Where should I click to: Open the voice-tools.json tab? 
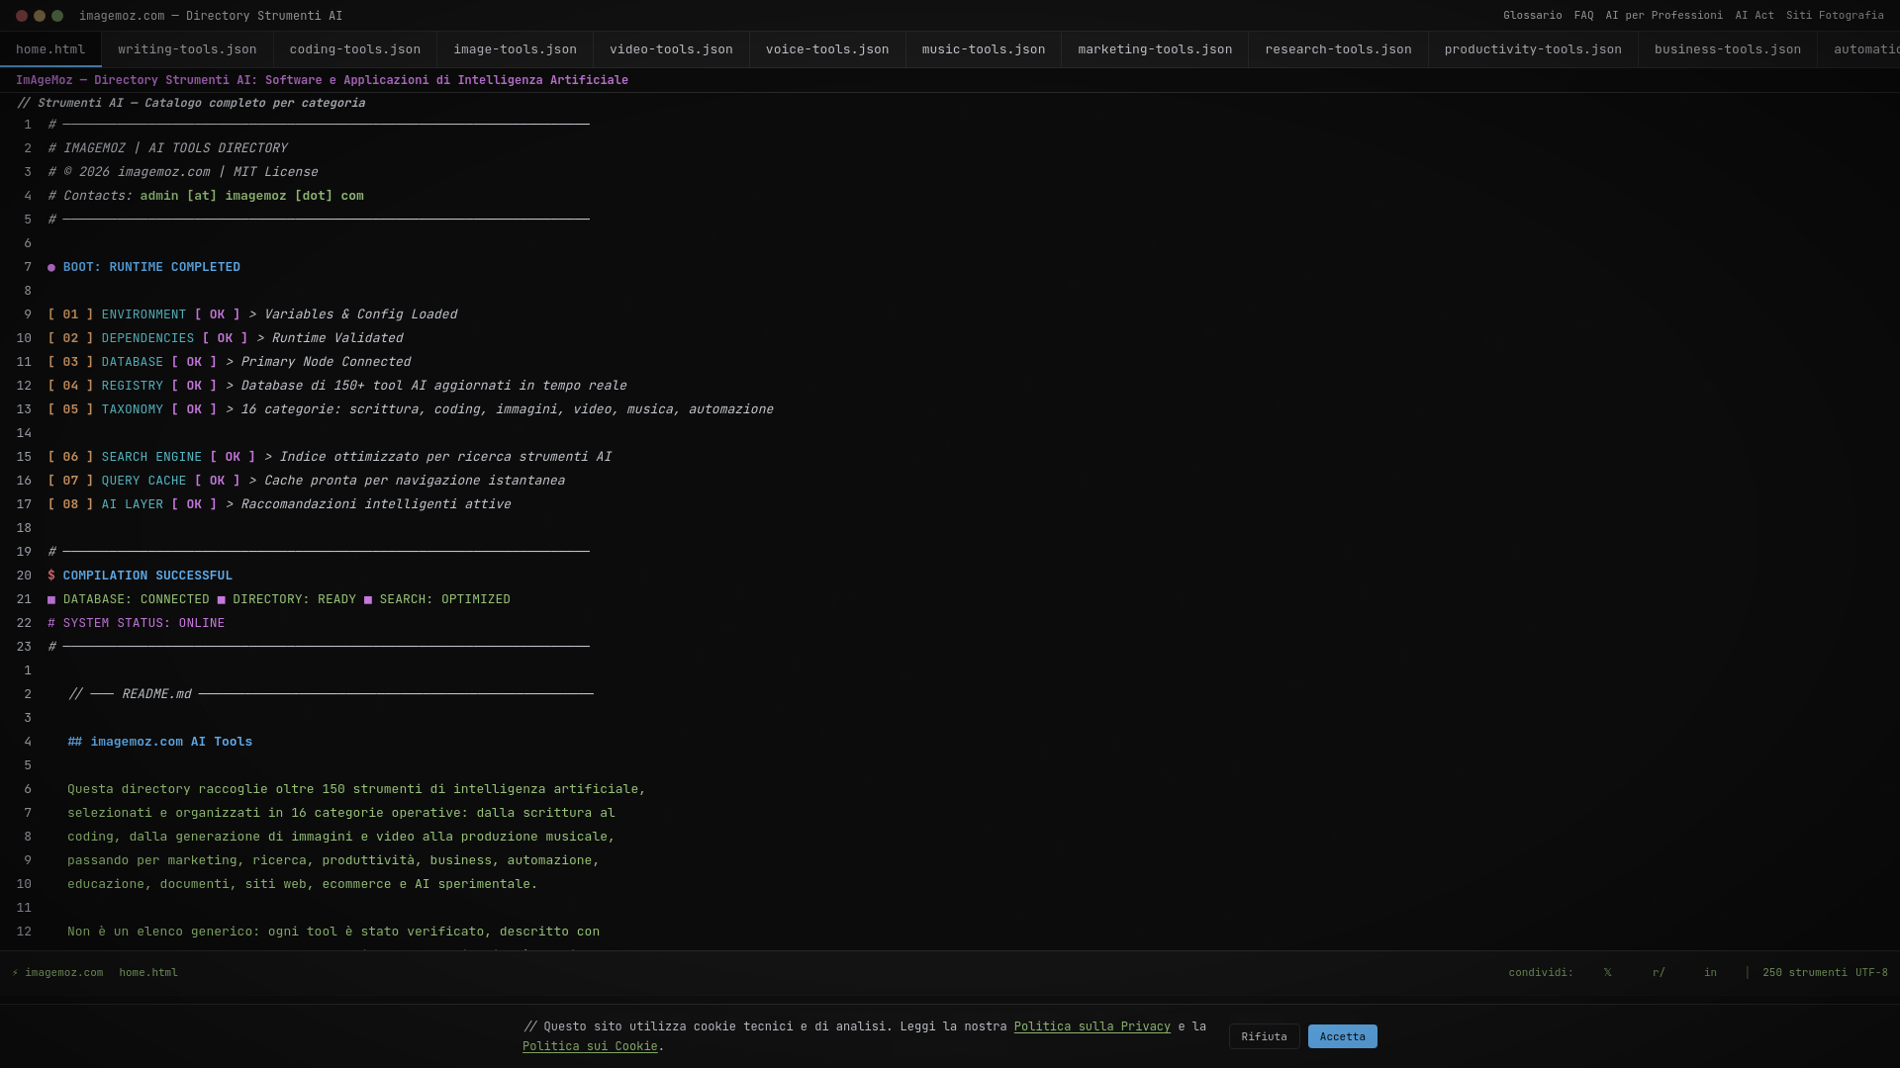[x=827, y=49]
